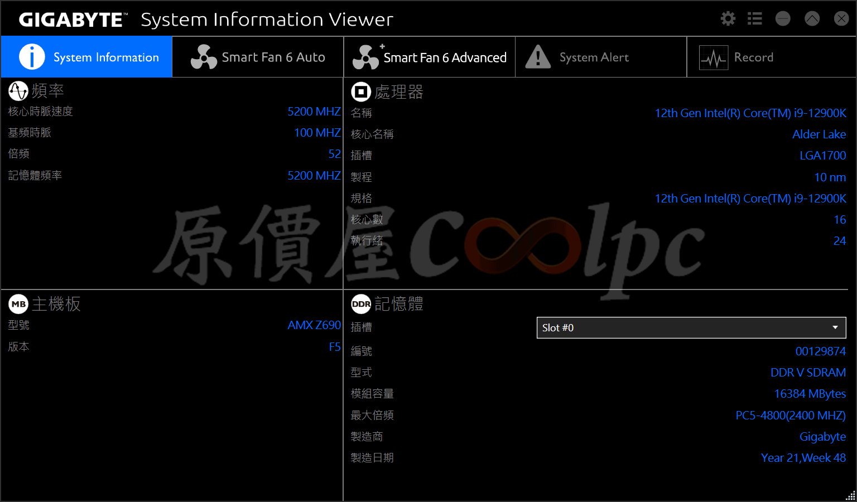The height and width of the screenshot is (502, 857).
Task: Select memory type DDR V SDRAM
Action: 808,373
